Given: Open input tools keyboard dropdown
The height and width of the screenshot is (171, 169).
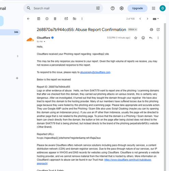Looking at the screenshot, I should click(x=156, y=19).
